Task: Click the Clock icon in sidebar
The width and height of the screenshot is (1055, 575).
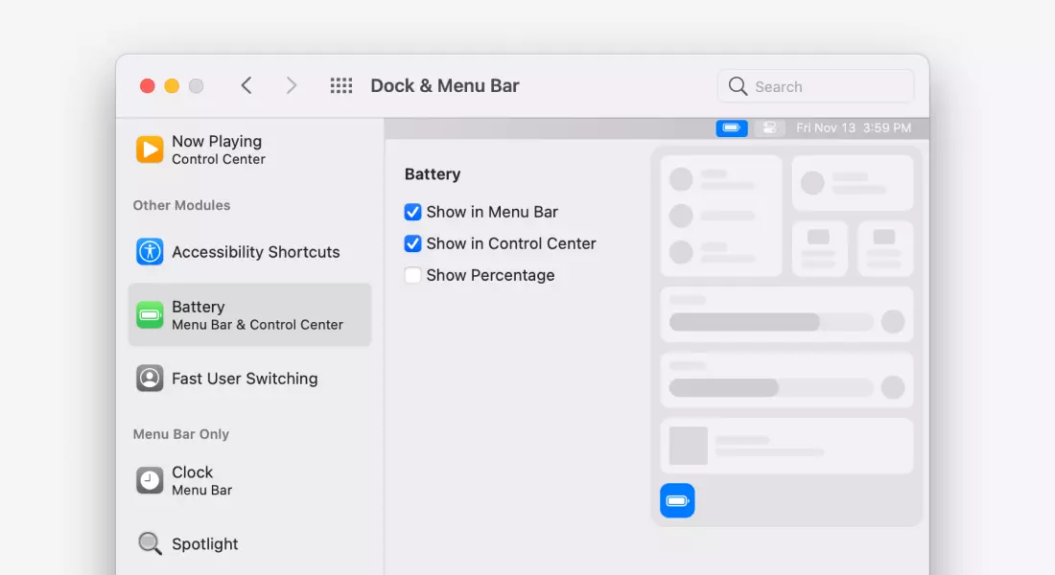Action: (x=150, y=480)
